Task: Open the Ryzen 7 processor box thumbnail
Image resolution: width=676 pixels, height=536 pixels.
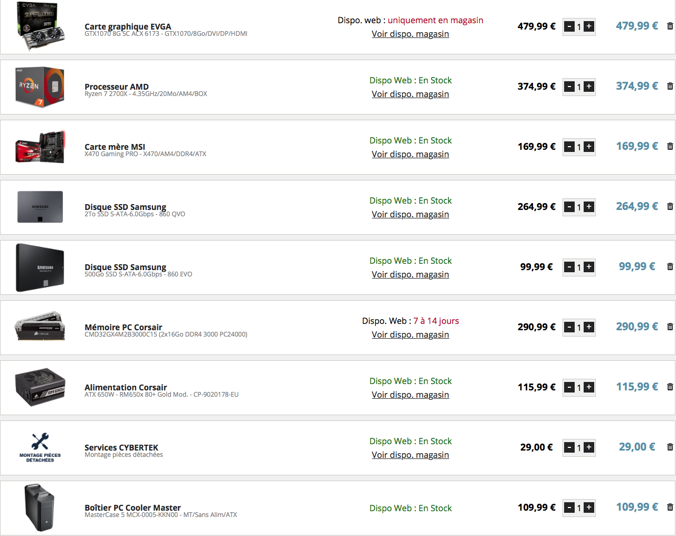Action: point(40,87)
